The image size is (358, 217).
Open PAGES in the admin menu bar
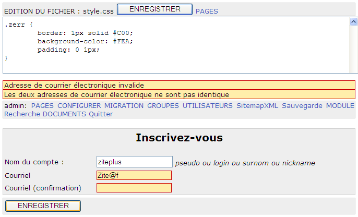pyautogui.click(x=42, y=105)
